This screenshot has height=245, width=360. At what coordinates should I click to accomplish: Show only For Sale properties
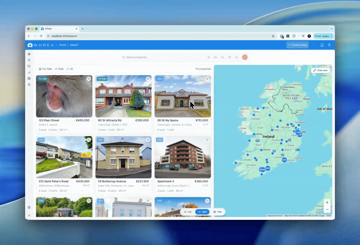tap(45, 69)
